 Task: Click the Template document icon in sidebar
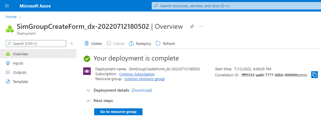[x=8, y=82]
